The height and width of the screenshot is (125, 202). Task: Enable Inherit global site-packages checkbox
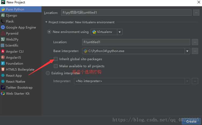pyautogui.click(x=56, y=59)
